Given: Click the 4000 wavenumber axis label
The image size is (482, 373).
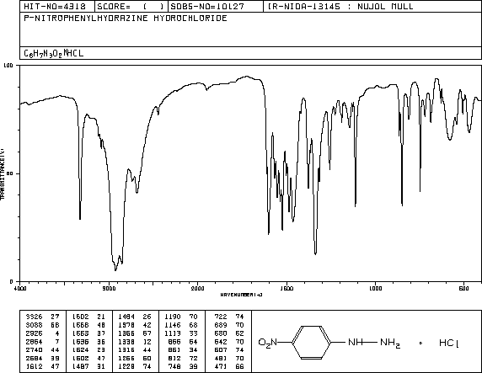Looking at the screenshot, I should click(x=20, y=288).
